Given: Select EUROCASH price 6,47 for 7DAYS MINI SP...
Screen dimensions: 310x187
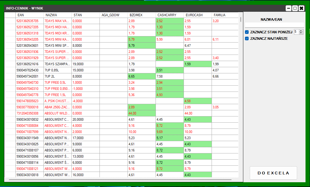Looking at the screenshot, I should click(198, 45).
